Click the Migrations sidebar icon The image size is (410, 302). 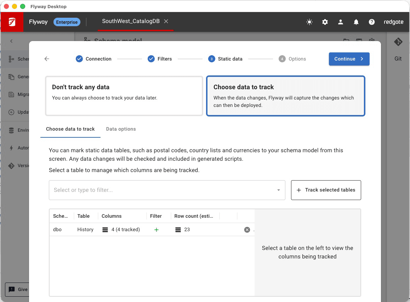tap(11, 95)
